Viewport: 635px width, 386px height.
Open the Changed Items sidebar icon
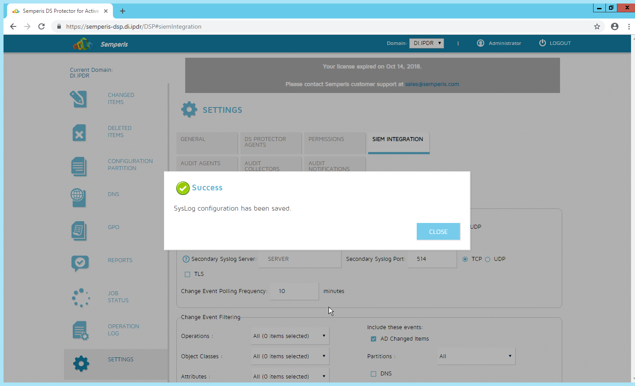tap(78, 99)
